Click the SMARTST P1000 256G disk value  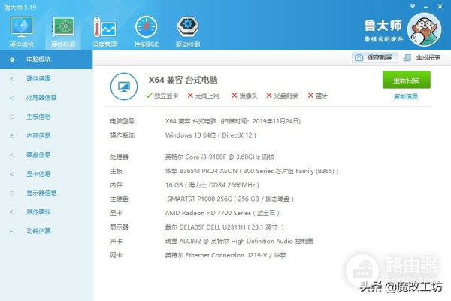pyautogui.click(x=231, y=199)
